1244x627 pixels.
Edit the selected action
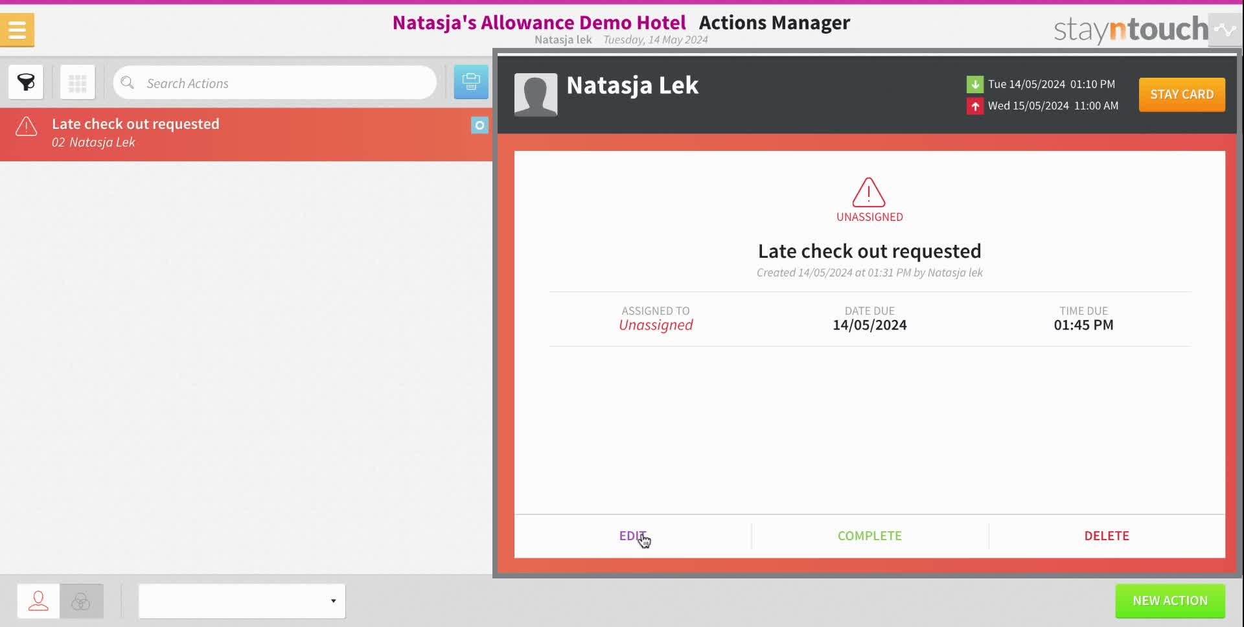[x=632, y=536]
